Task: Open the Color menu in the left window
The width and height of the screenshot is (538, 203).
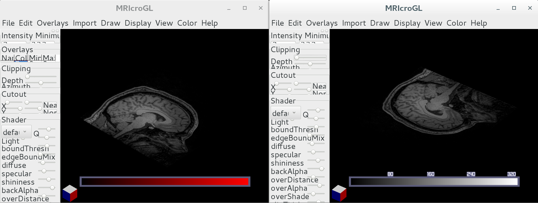Action: (x=187, y=23)
